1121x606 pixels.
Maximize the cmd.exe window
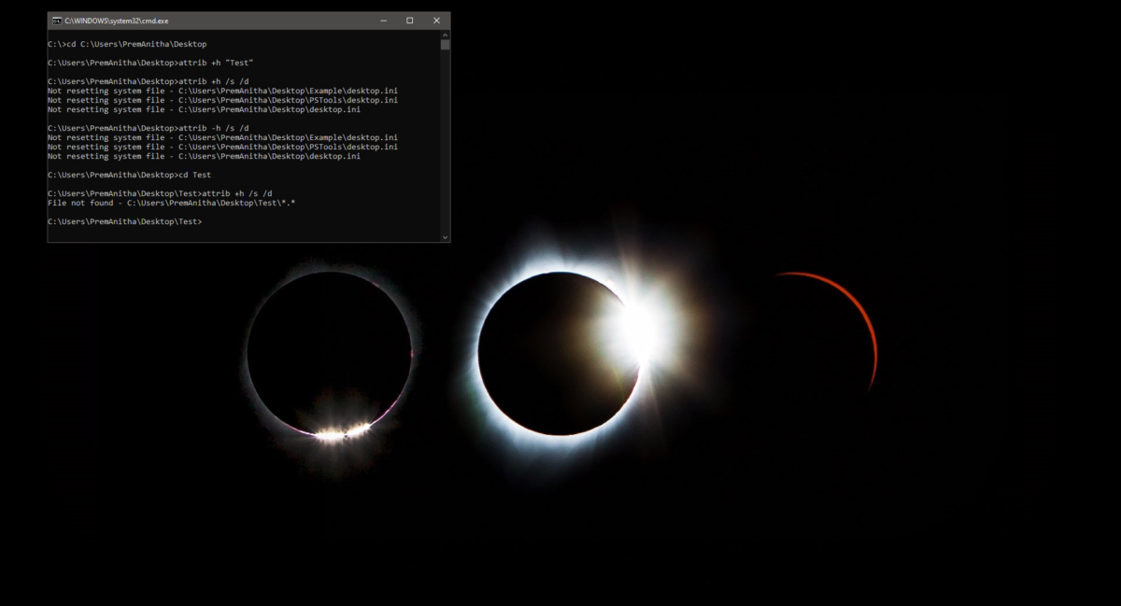409,21
